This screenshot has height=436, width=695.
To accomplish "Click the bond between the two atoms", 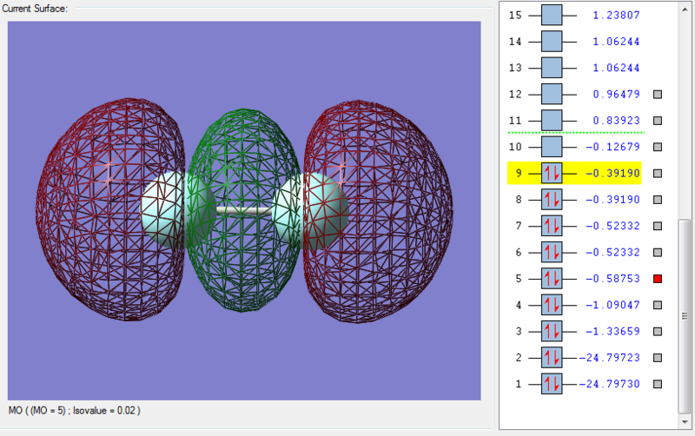I will pyautogui.click(x=244, y=211).
